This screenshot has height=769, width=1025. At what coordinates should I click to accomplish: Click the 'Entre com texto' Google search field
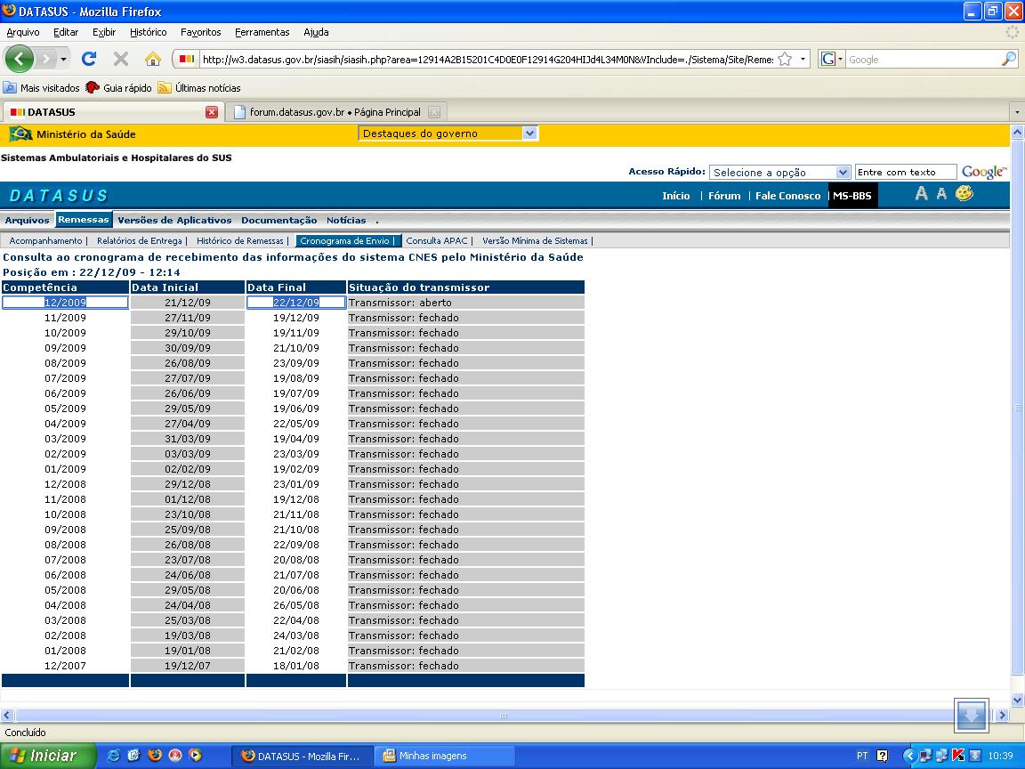[x=905, y=173]
